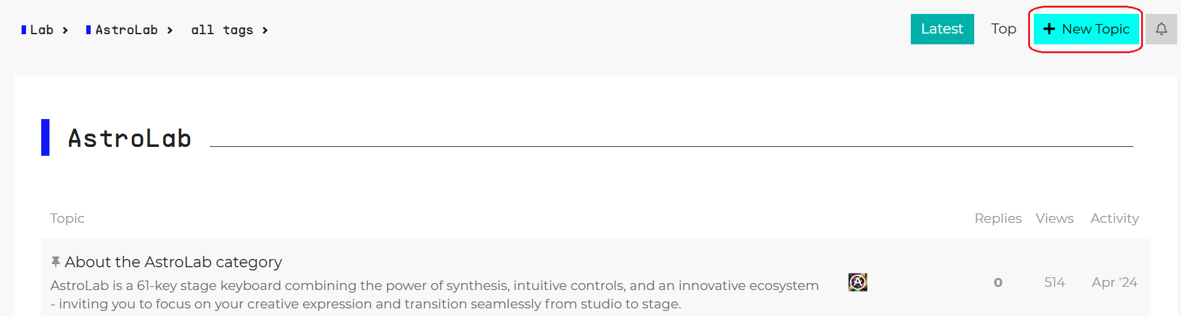1181x316 pixels.
Task: Sort topics by Views column
Action: tap(1054, 218)
